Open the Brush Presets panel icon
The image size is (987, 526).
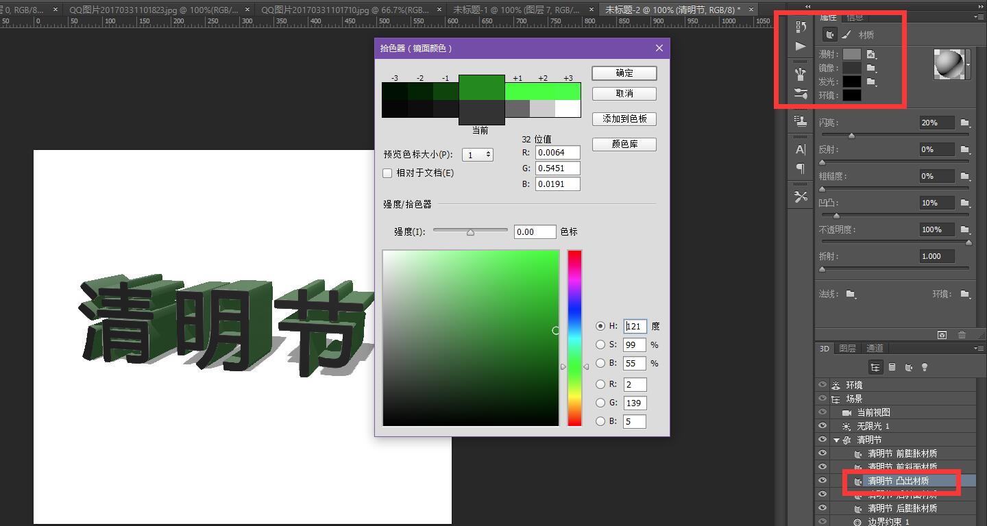(801, 74)
